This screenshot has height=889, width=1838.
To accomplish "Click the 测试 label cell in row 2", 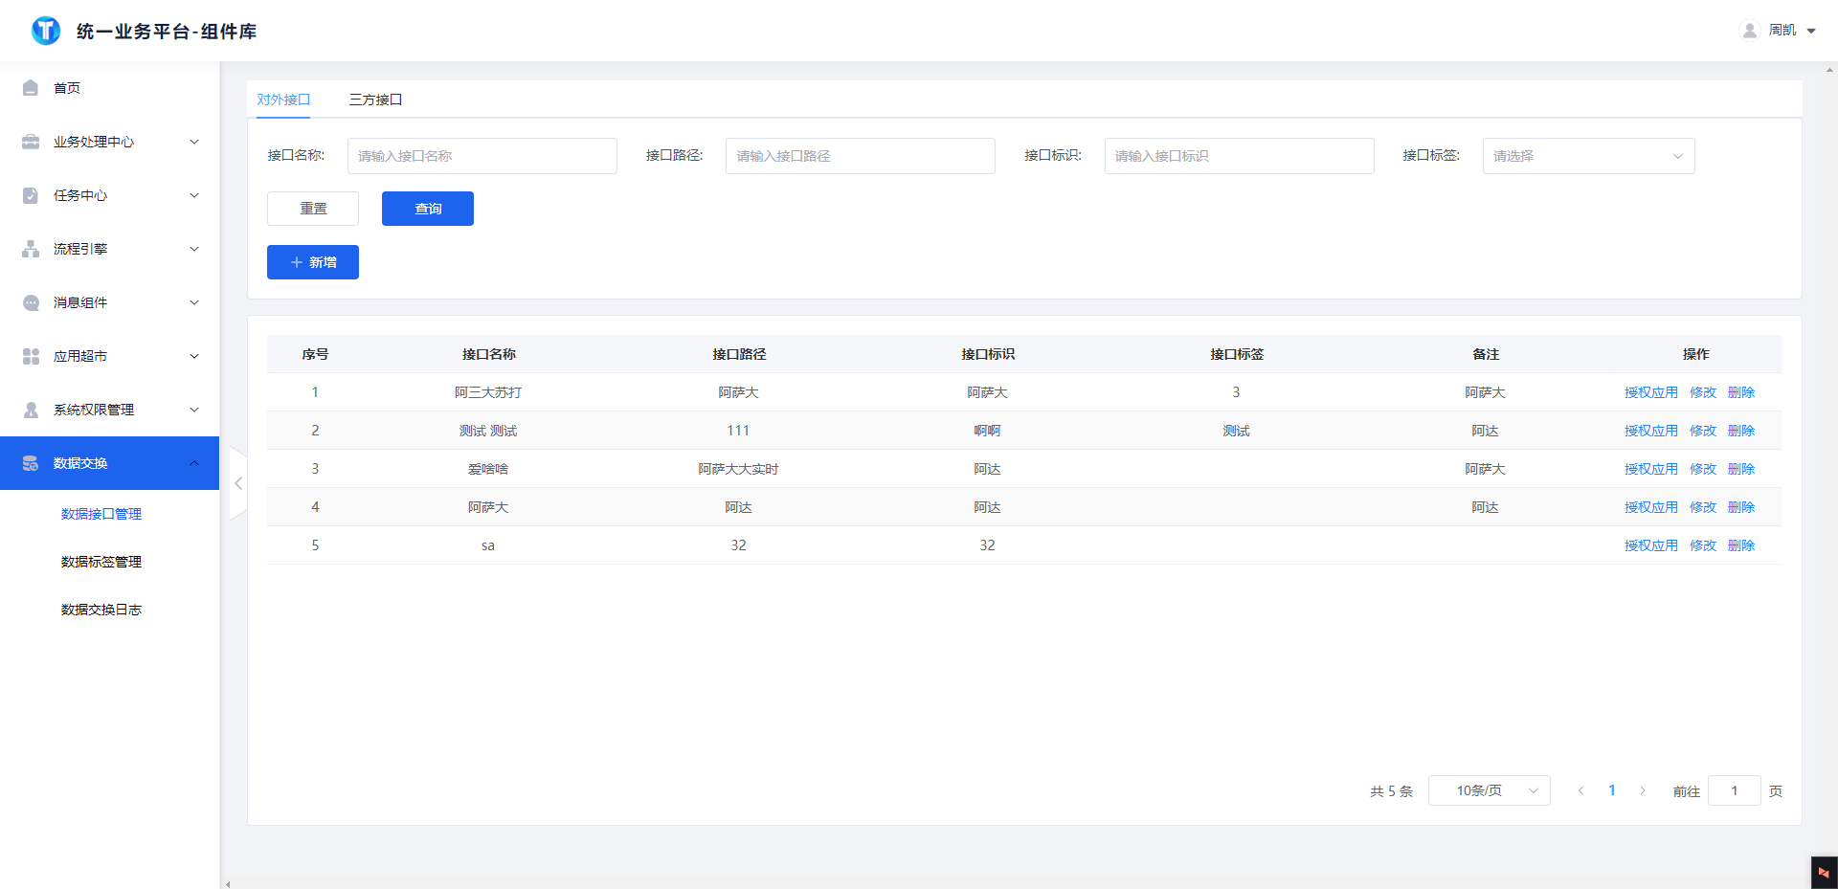I will coord(1236,431).
